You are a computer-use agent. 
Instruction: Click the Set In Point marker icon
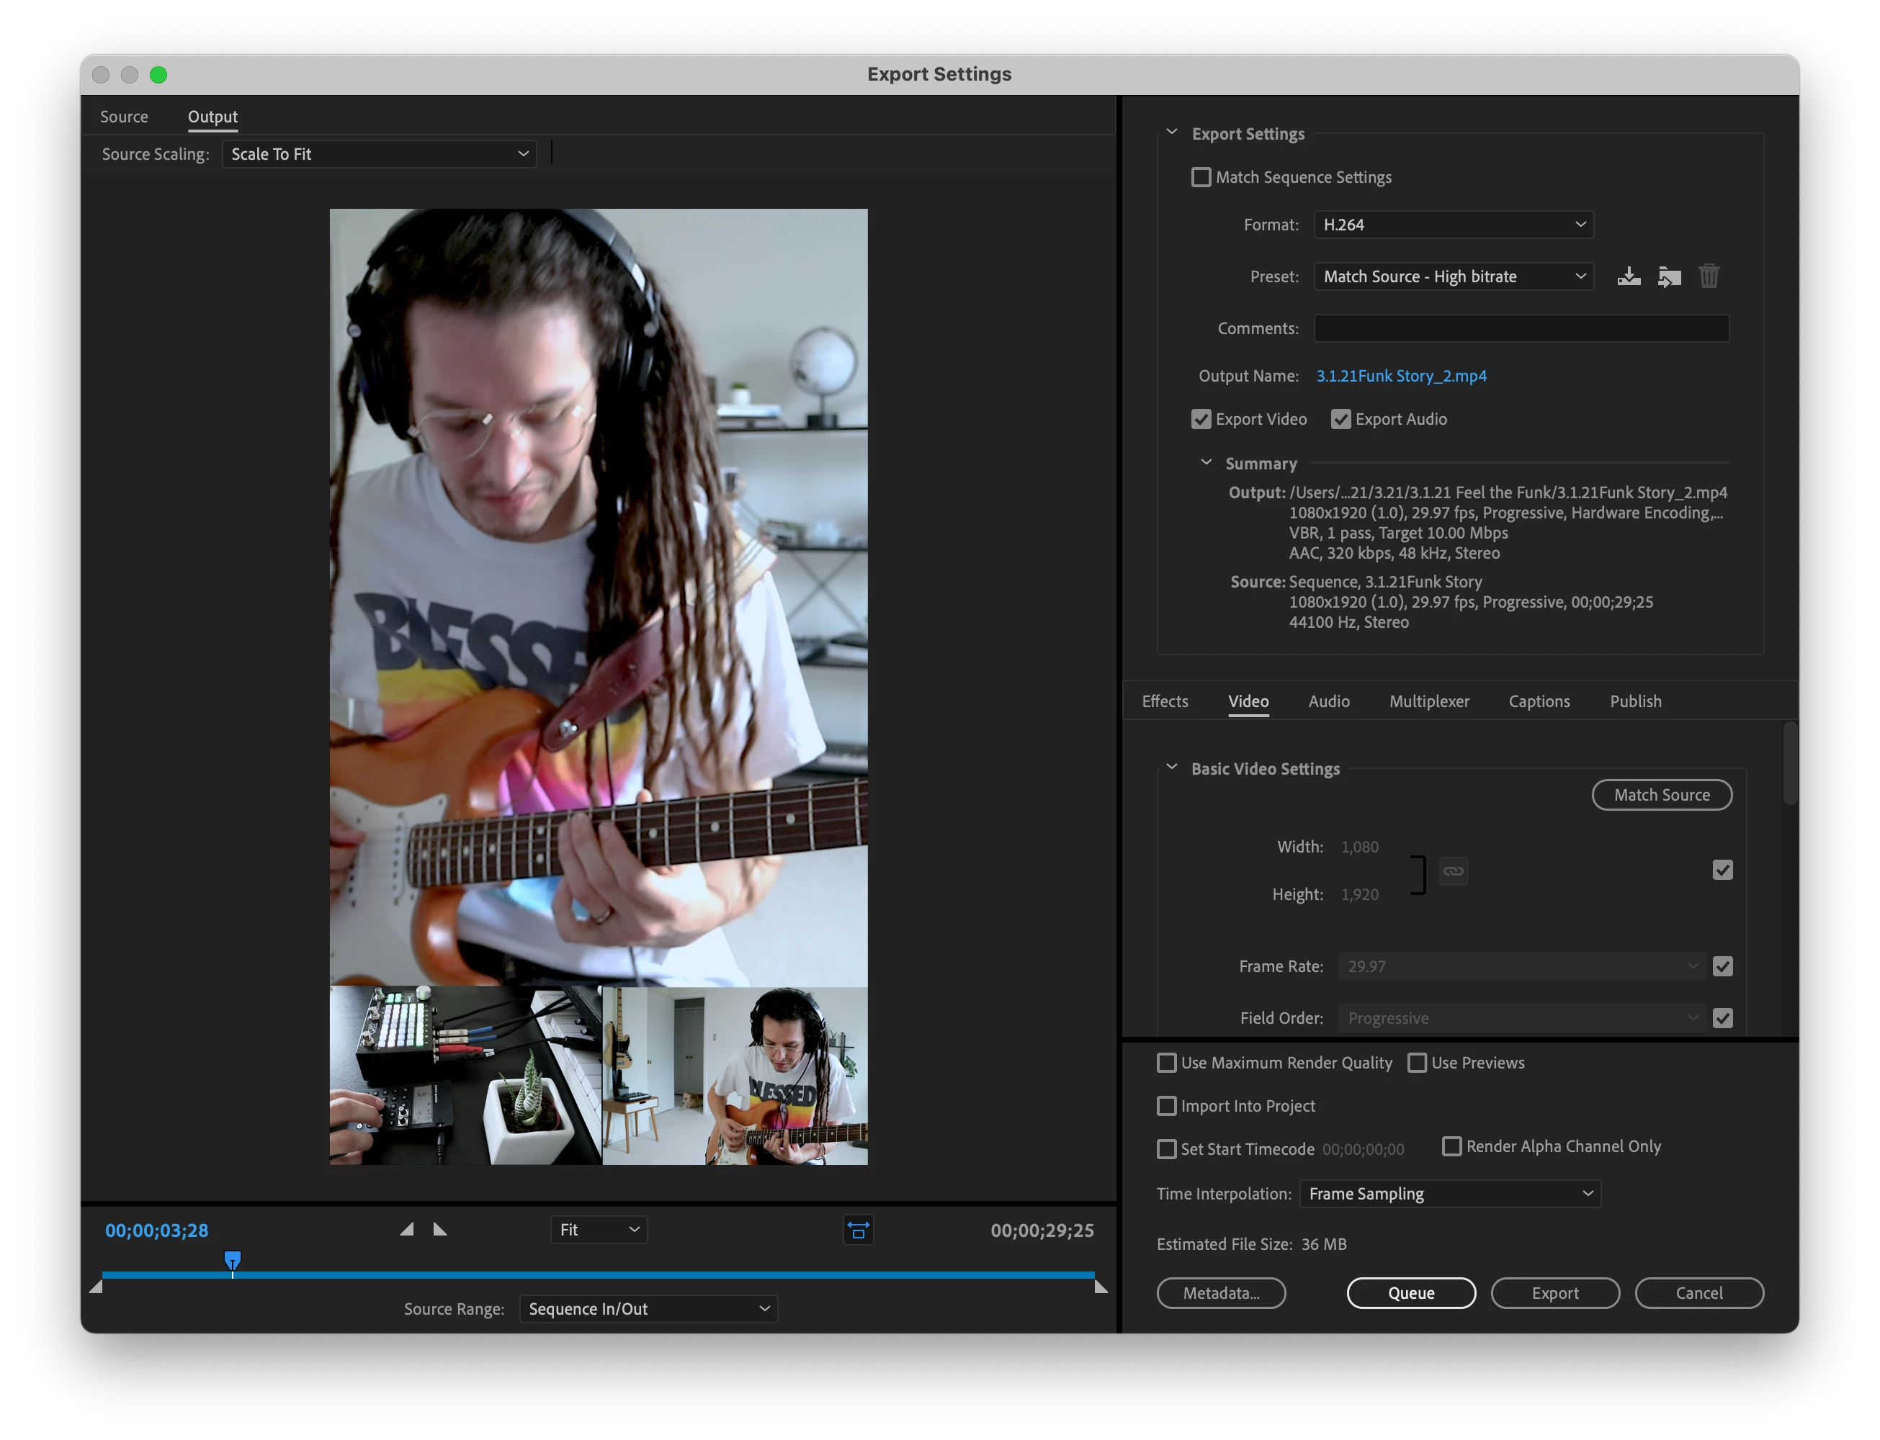407,1230
